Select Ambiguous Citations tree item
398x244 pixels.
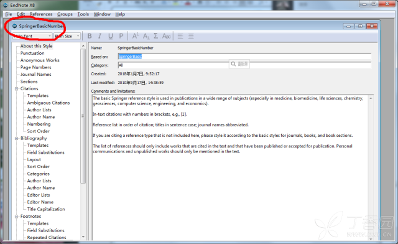(49, 103)
